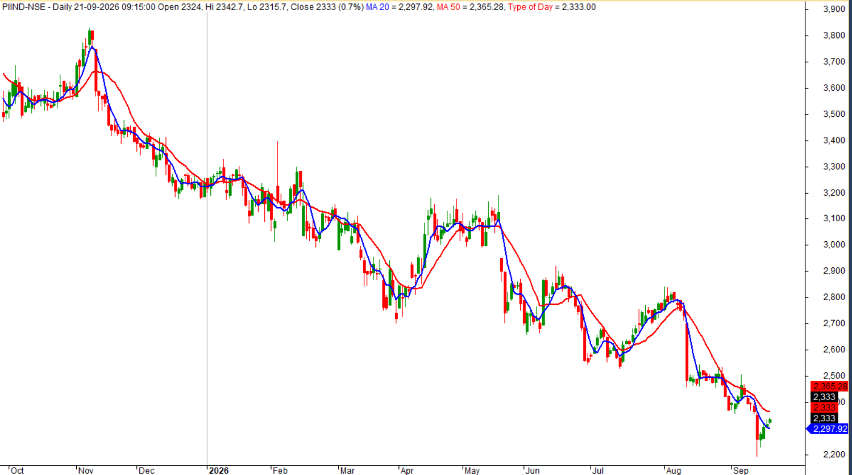
Task: Select the 2,600 price axis label
Action: click(834, 350)
